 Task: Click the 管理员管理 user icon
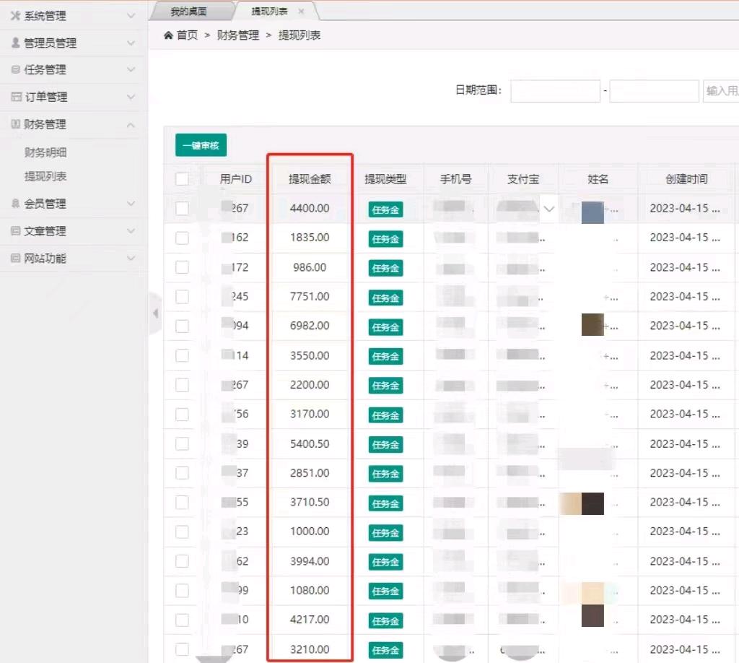tap(15, 43)
